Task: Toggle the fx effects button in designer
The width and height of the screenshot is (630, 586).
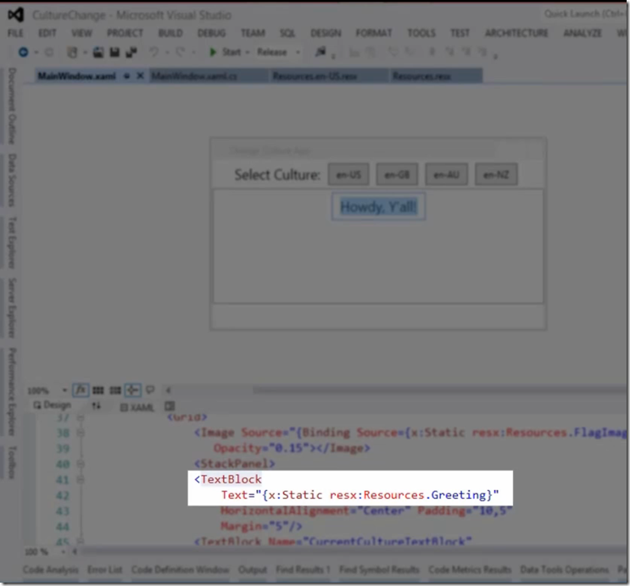Action: click(81, 390)
